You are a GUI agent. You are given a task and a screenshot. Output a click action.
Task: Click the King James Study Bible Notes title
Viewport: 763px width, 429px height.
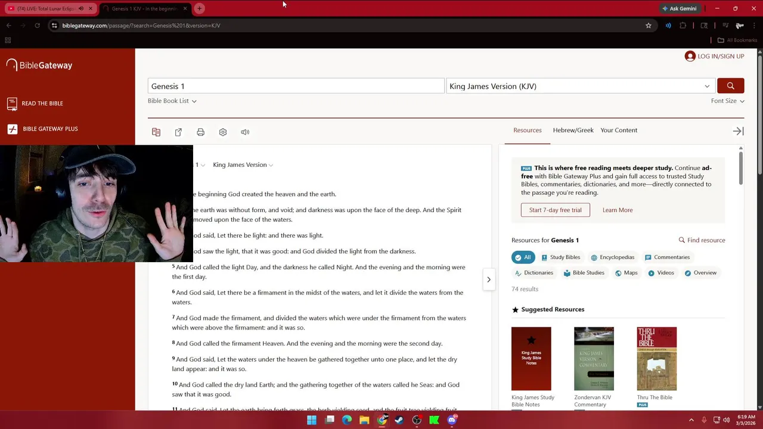pyautogui.click(x=533, y=401)
